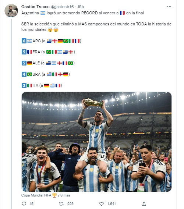This screenshot has width=184, height=209.
Task: Retweet using the retweet arrows icon
Action: click(x=61, y=204)
